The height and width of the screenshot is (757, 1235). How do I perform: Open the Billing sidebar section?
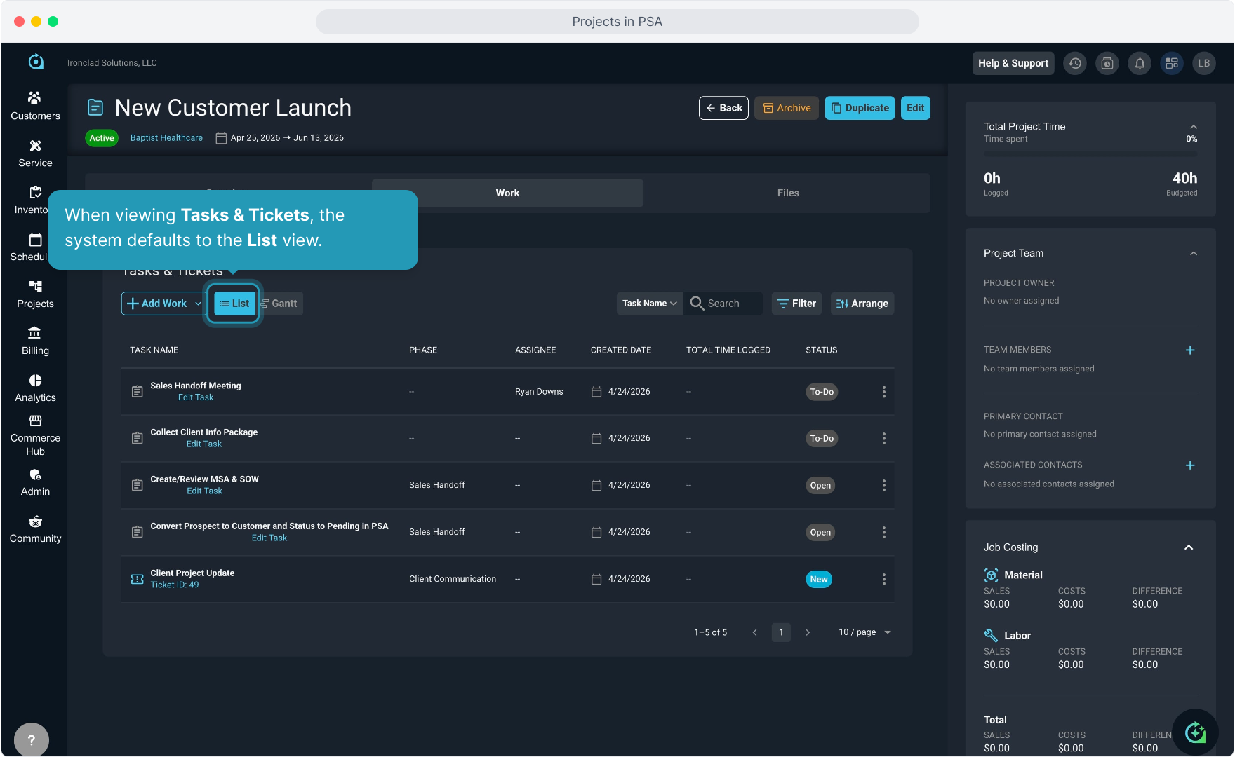35,341
